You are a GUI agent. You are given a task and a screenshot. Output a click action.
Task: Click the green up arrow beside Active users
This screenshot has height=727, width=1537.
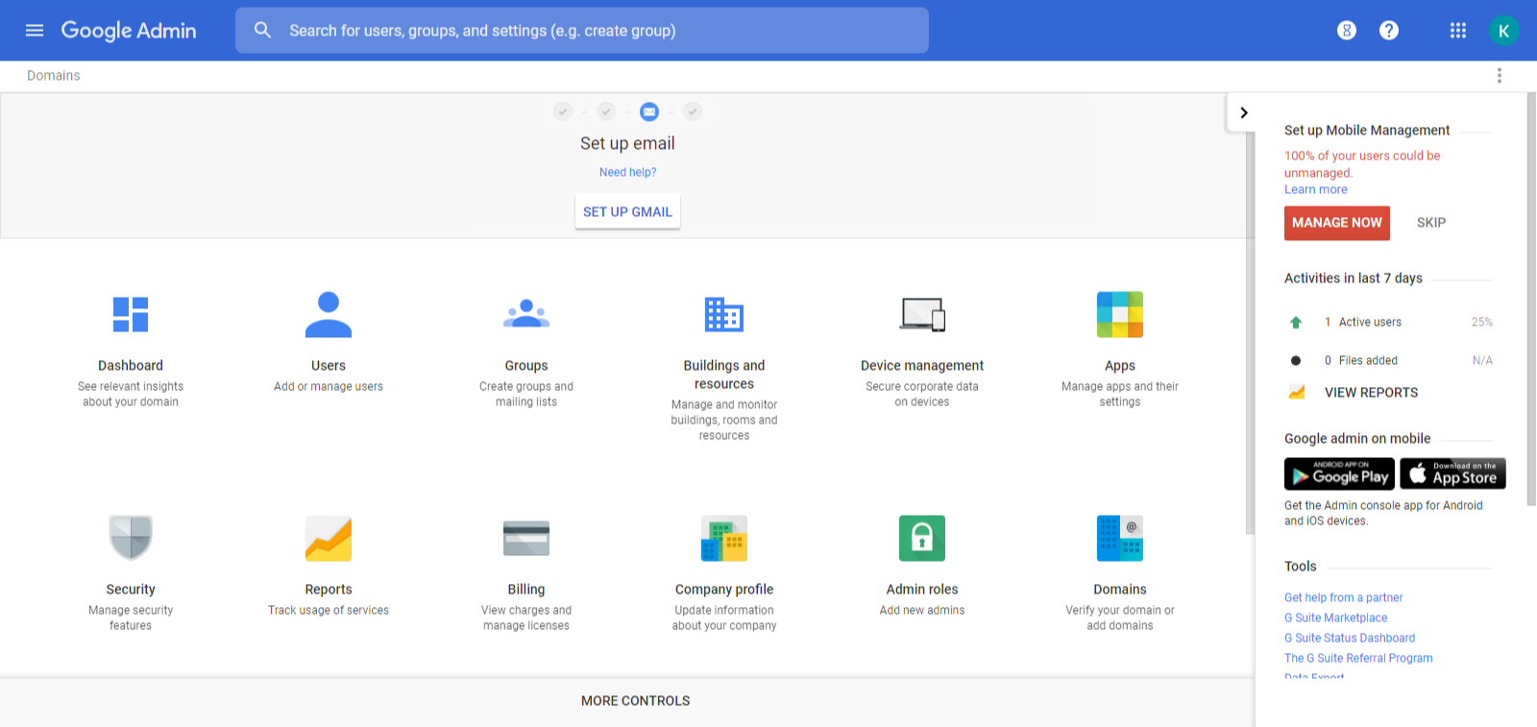point(1296,323)
